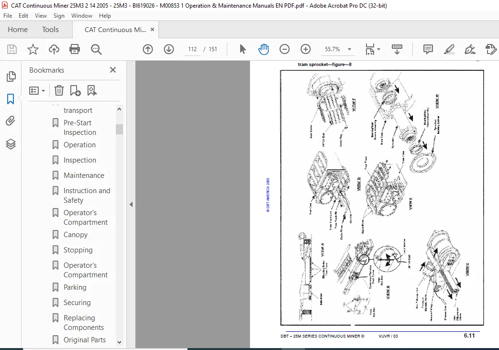Click the transport bookmark entry
This screenshot has height=350, width=499.
point(78,110)
